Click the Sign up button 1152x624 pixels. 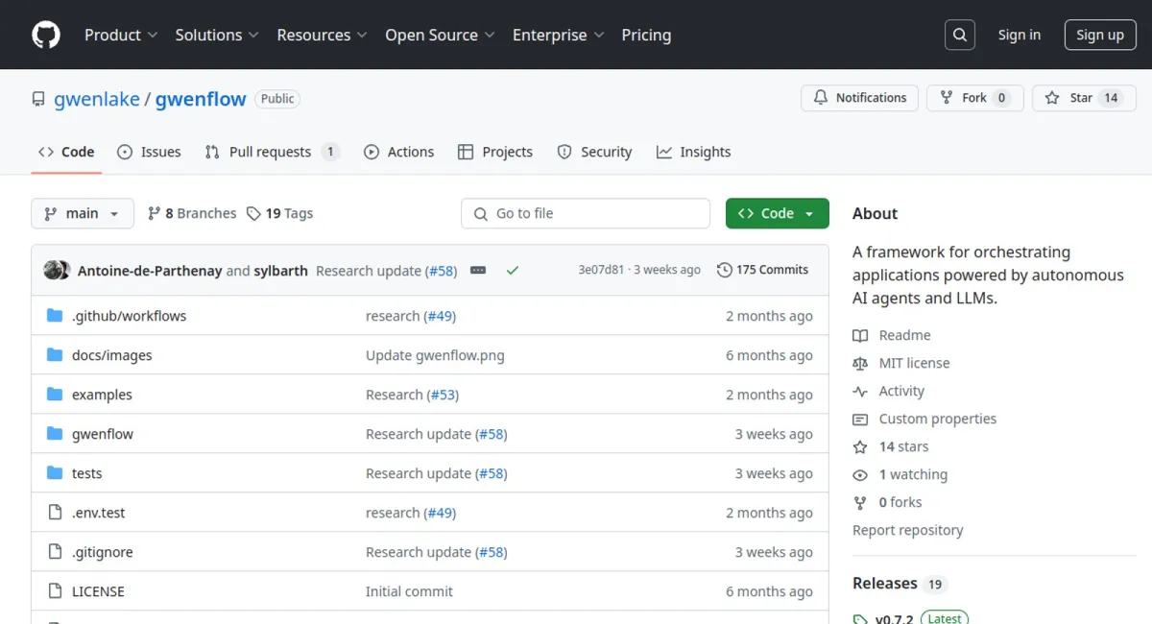1100,35
